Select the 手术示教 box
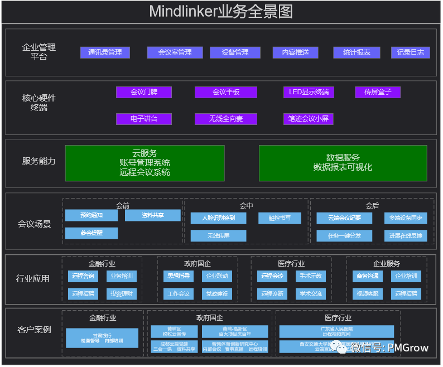Viewport: 443px width, 367px height. (311, 276)
